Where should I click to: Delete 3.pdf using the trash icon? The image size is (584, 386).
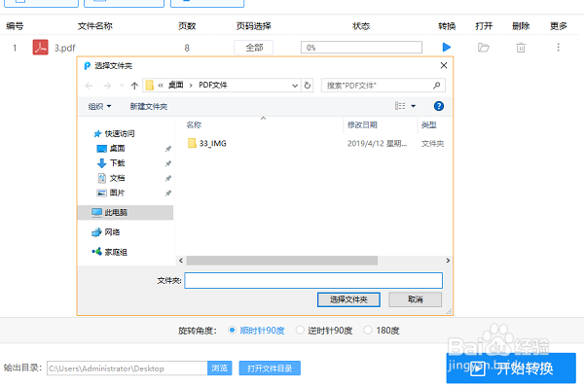521,48
